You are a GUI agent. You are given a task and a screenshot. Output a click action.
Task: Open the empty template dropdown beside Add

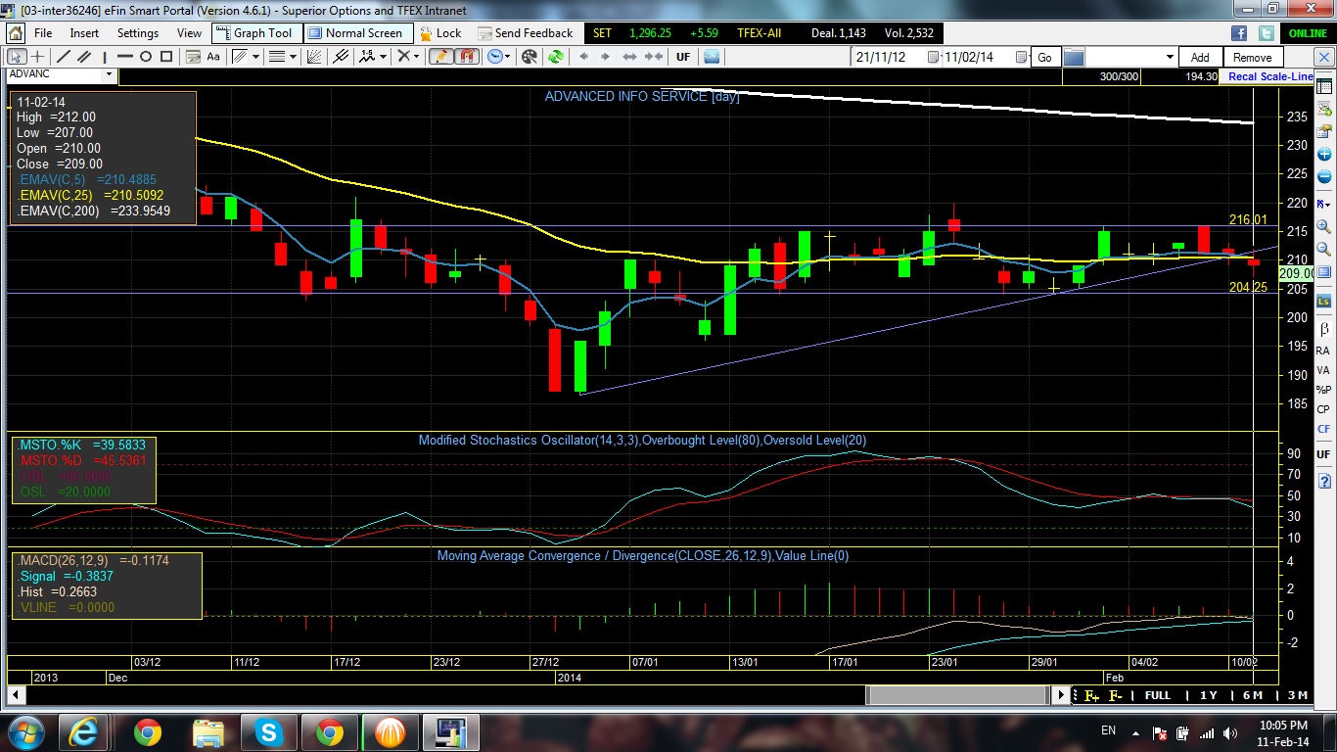1170,58
